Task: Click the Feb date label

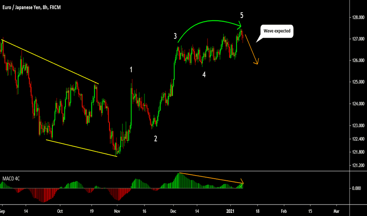Action: pyautogui.click(x=284, y=211)
